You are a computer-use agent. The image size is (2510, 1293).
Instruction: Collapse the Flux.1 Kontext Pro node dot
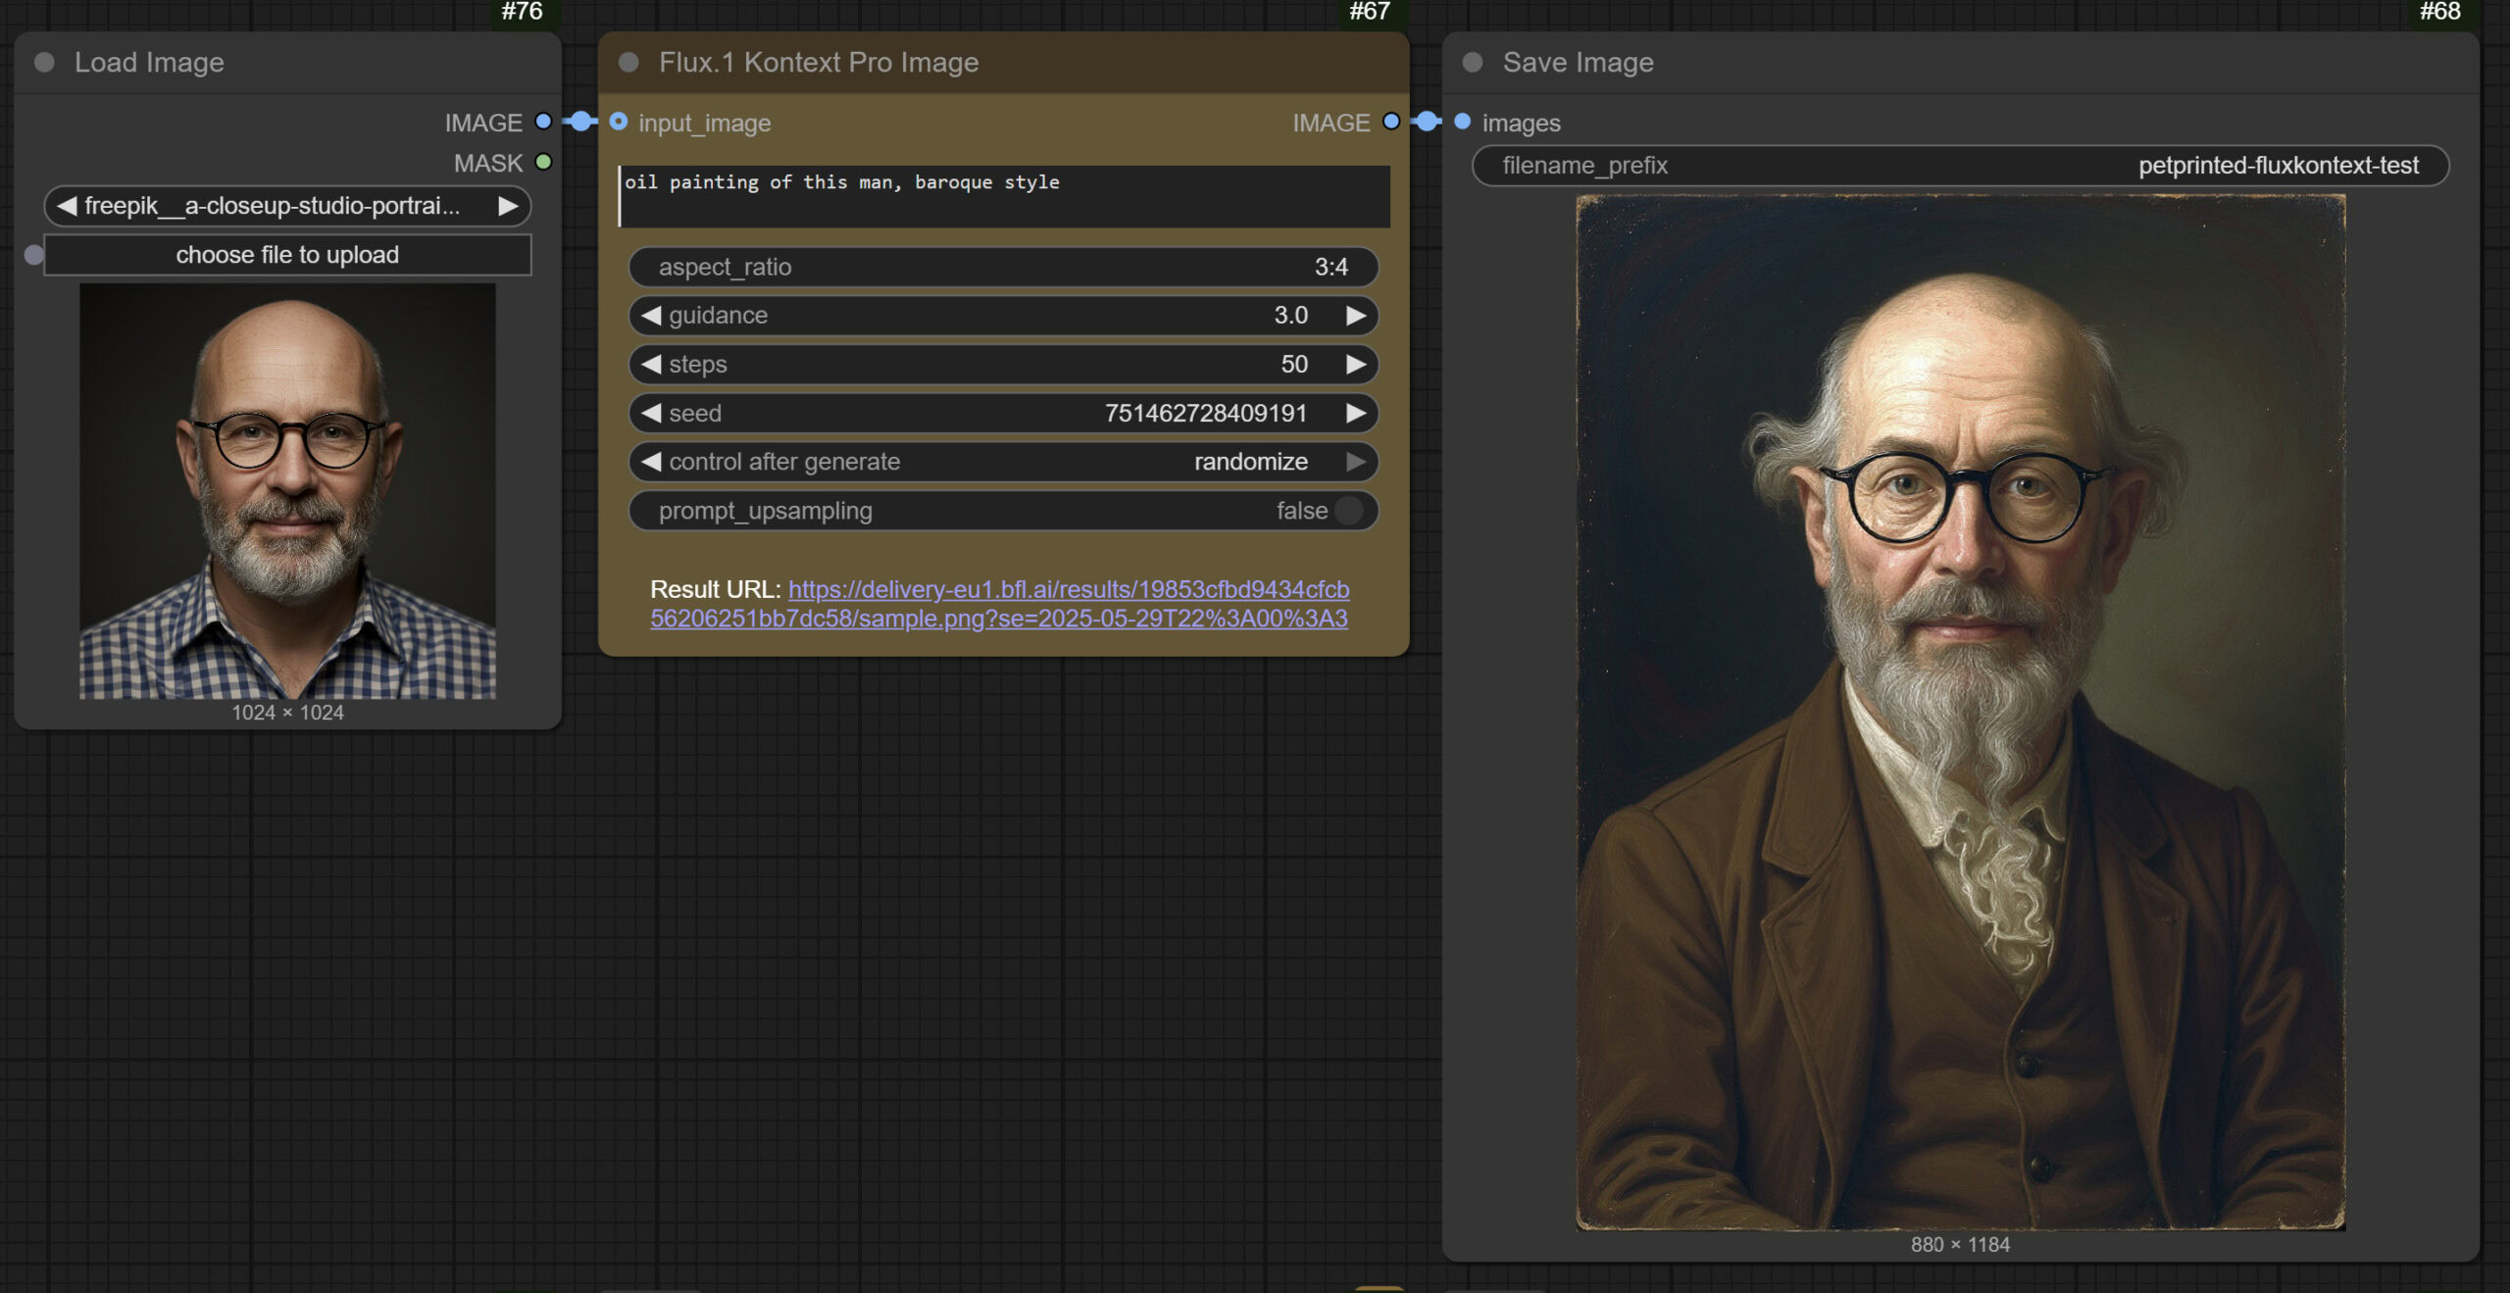tap(628, 63)
